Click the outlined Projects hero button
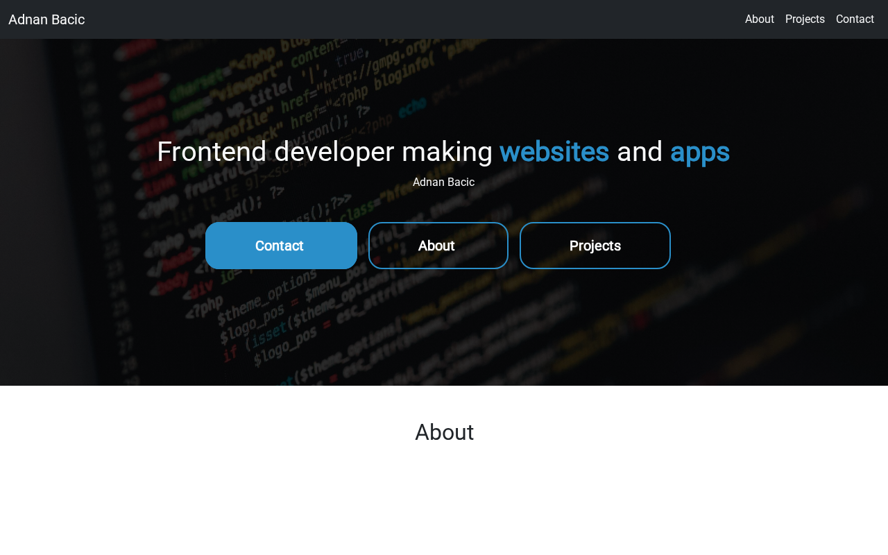The height and width of the screenshot is (555, 888). tap(595, 246)
